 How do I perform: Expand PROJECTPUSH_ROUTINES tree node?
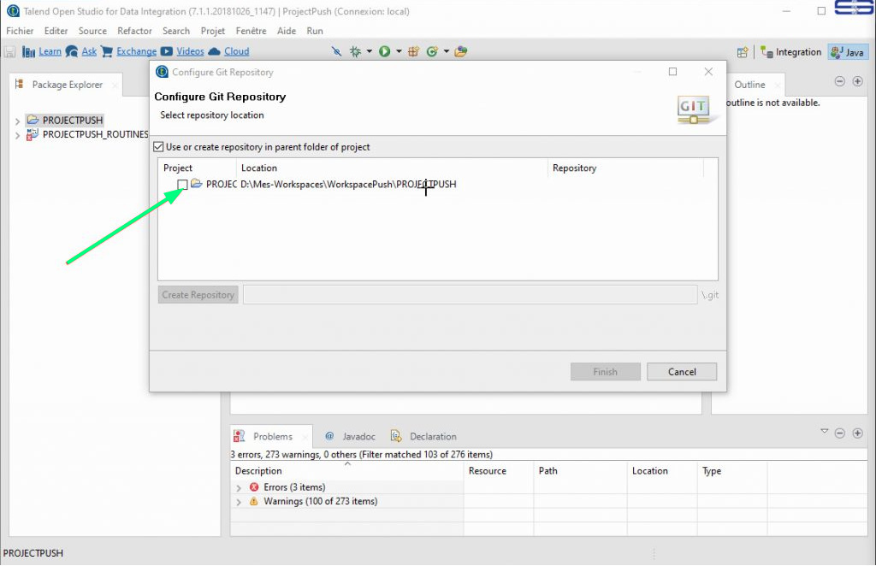[17, 136]
